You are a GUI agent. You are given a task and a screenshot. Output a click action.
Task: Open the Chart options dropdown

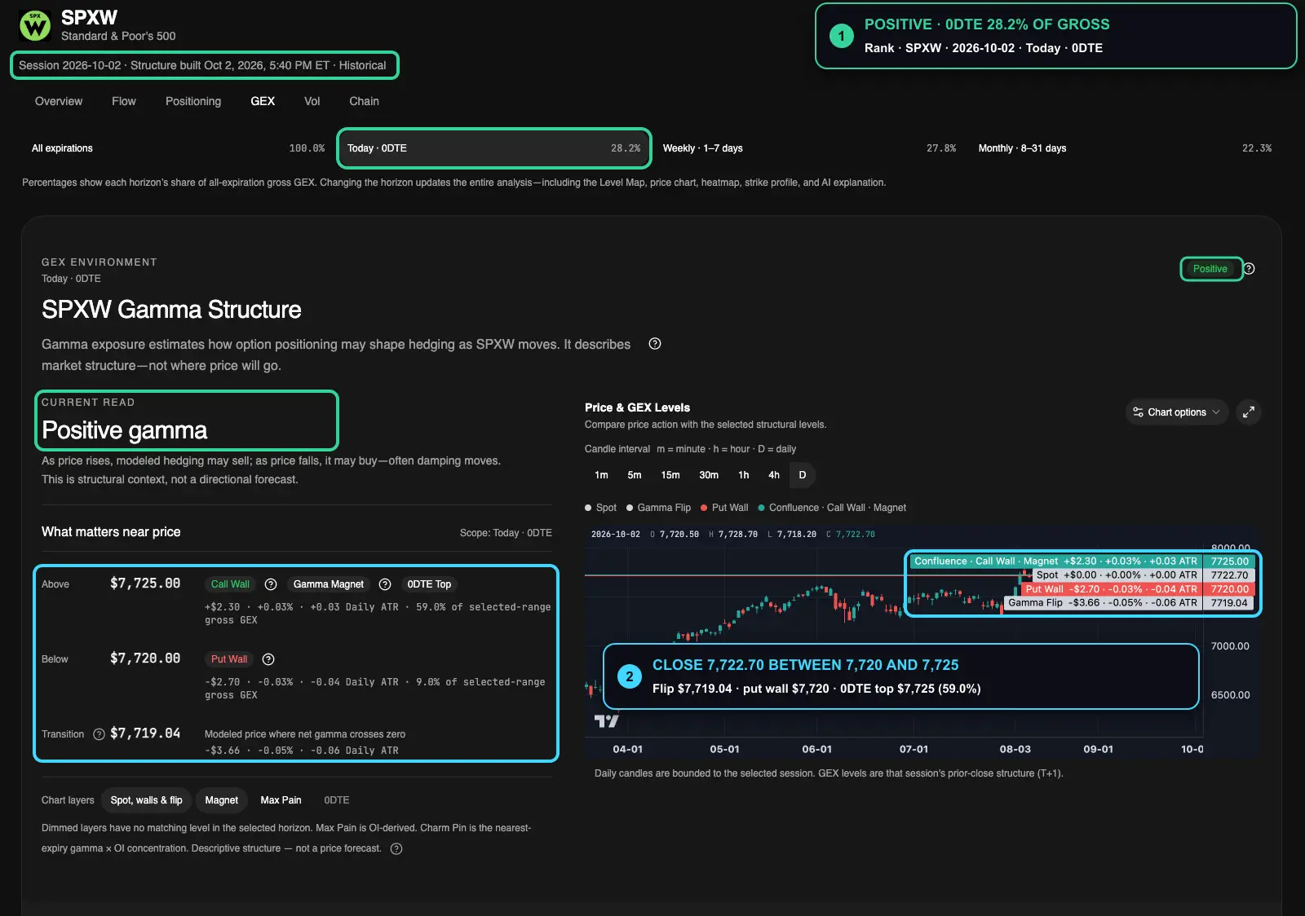1177,412
